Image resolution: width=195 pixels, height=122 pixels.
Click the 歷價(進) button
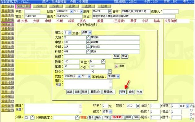109,92
